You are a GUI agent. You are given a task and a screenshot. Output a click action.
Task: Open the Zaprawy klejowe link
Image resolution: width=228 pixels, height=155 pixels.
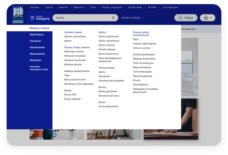[142, 67]
